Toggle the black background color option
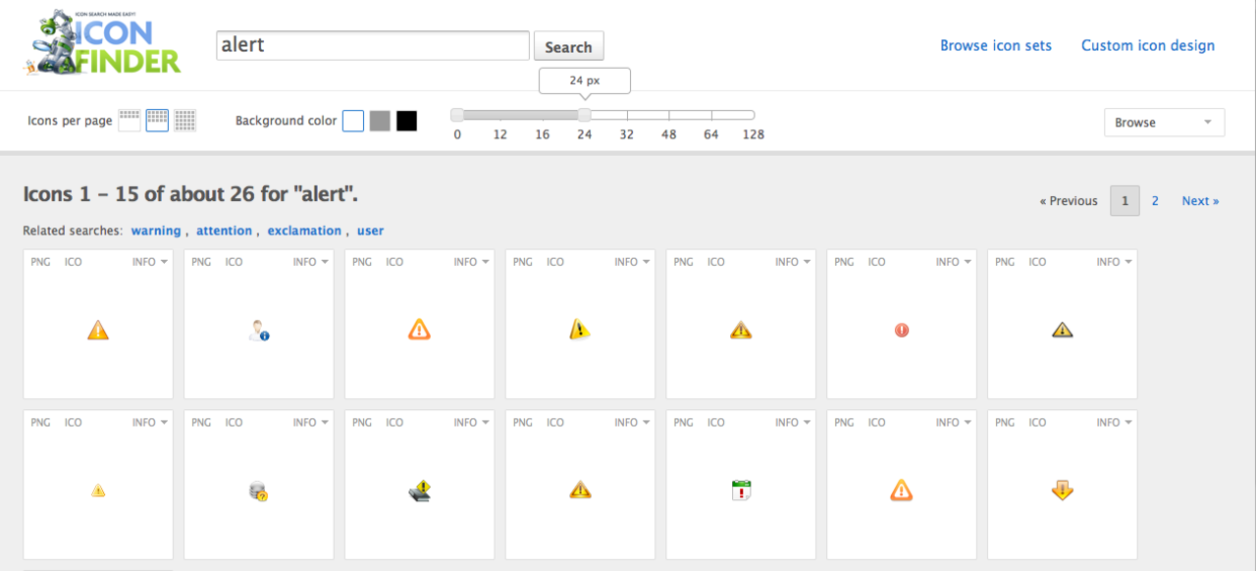Viewport: 1256px width, 571px height. [406, 120]
